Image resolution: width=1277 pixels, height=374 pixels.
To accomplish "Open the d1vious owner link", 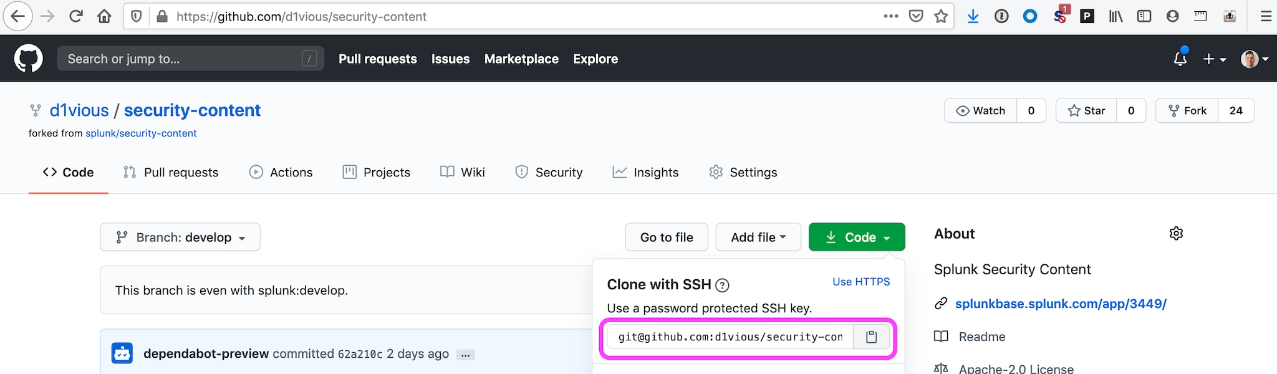I will point(79,110).
